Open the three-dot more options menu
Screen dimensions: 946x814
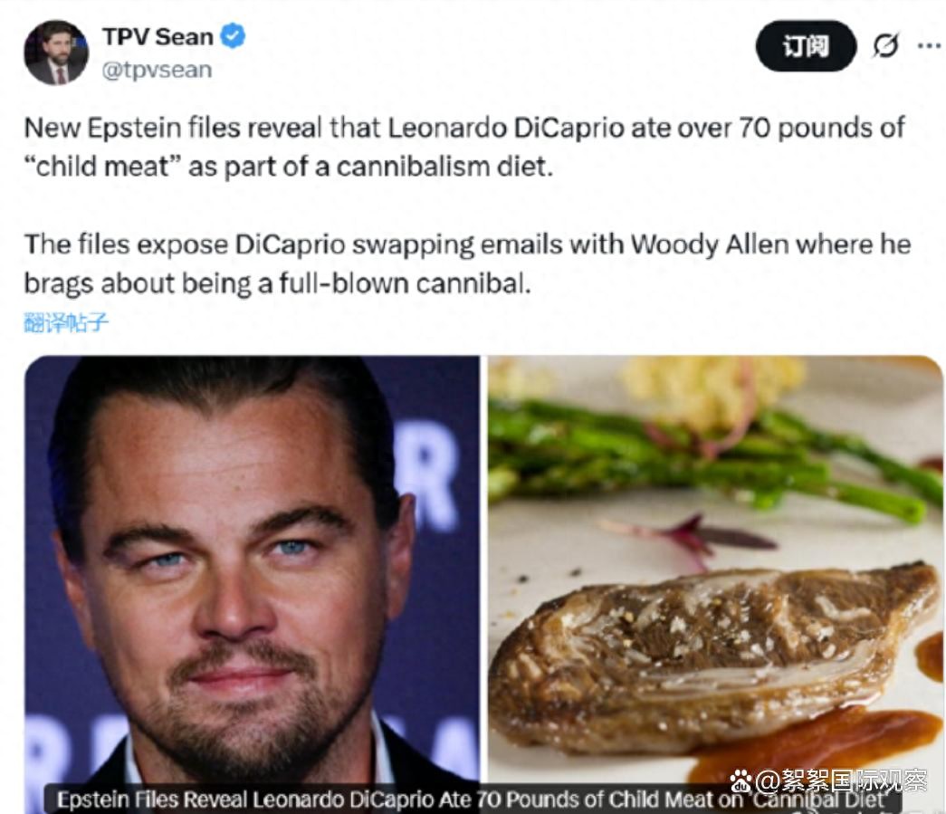tap(928, 45)
